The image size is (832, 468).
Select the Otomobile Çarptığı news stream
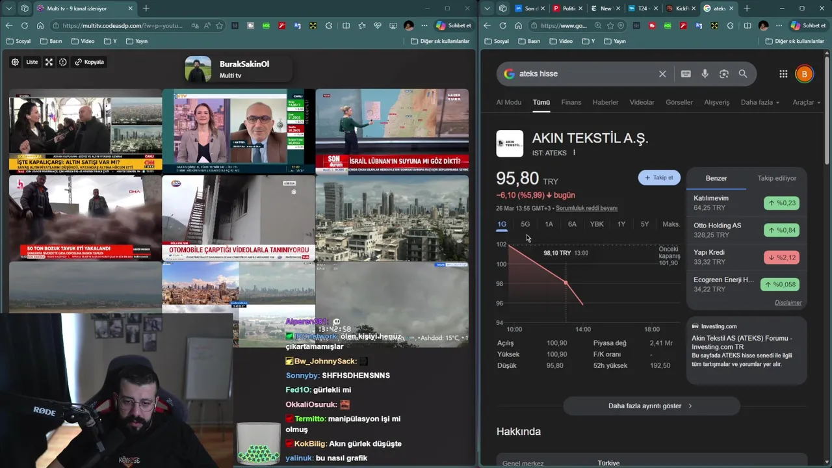coord(239,218)
